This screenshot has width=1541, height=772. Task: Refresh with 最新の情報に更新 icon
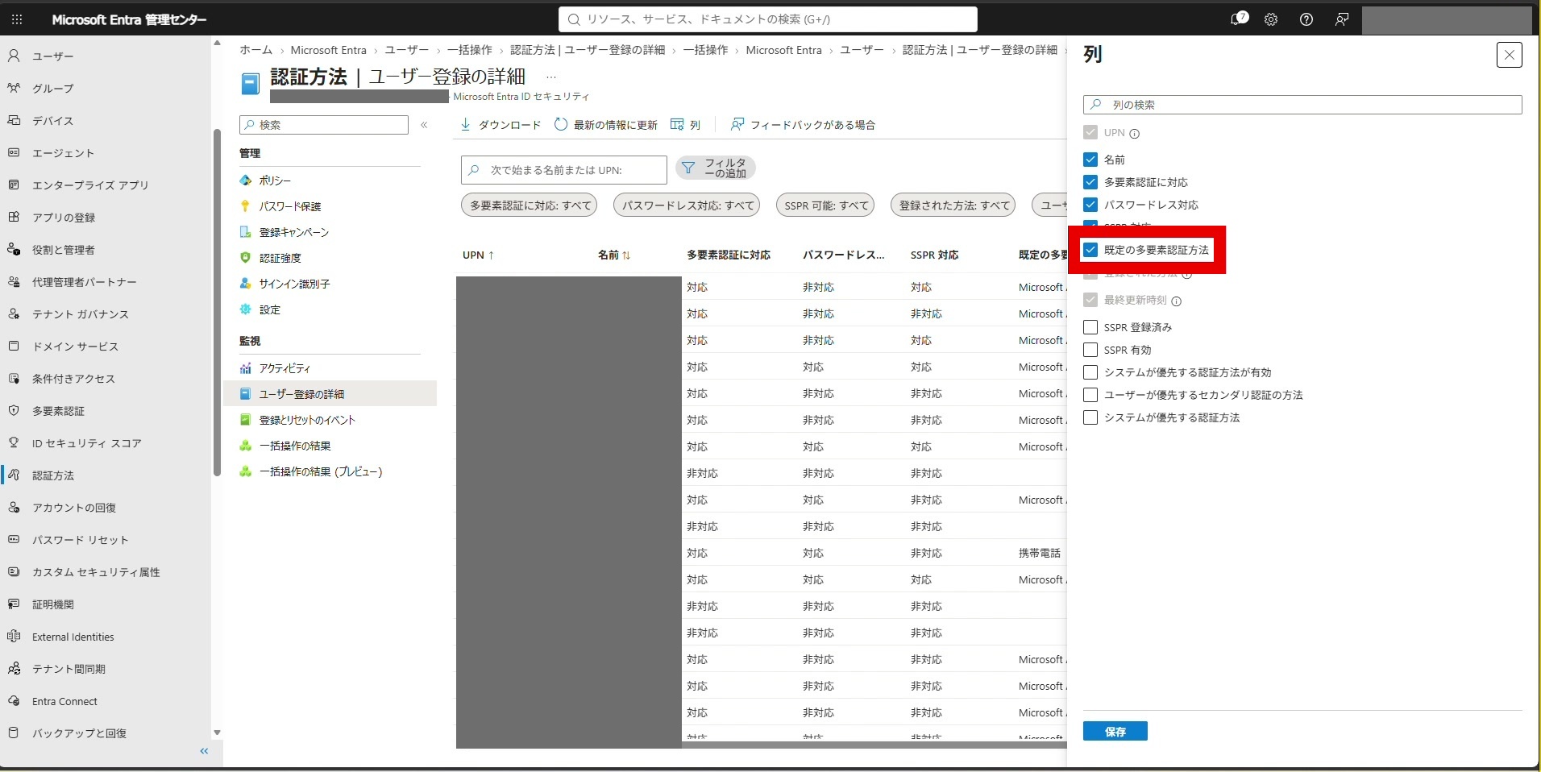point(561,124)
